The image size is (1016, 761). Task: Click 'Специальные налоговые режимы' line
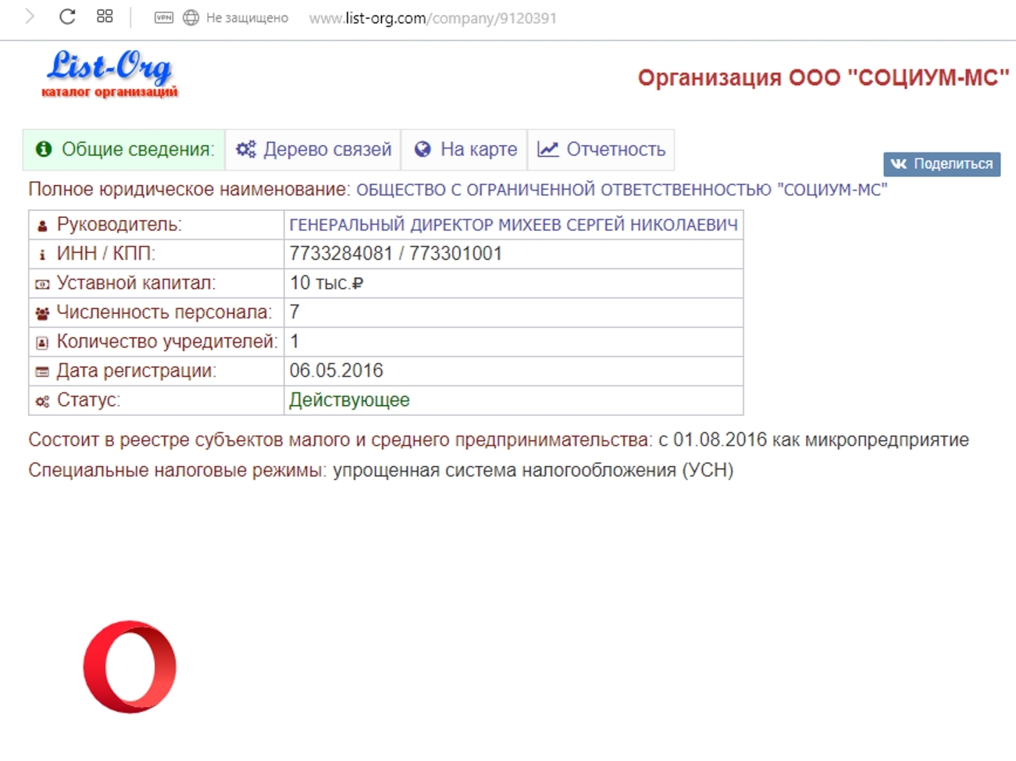(x=381, y=470)
